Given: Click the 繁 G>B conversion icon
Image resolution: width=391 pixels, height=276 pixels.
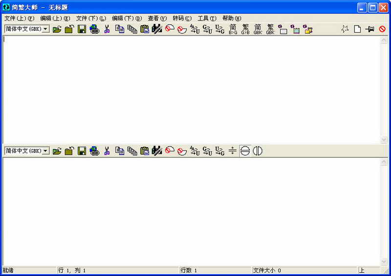Looking at the screenshot, I should pos(245,29).
